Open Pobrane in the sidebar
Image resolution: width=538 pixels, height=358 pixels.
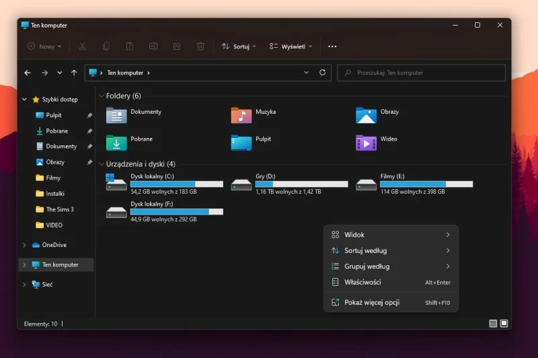[56, 131]
